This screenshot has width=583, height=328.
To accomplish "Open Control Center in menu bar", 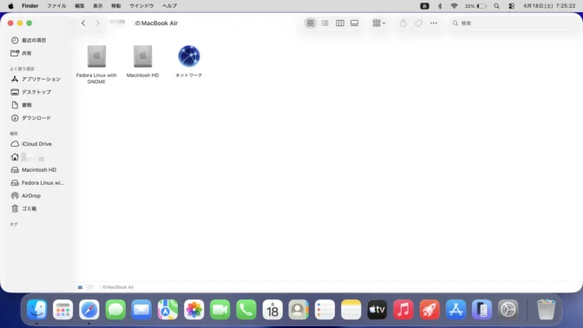I will [x=512, y=6].
